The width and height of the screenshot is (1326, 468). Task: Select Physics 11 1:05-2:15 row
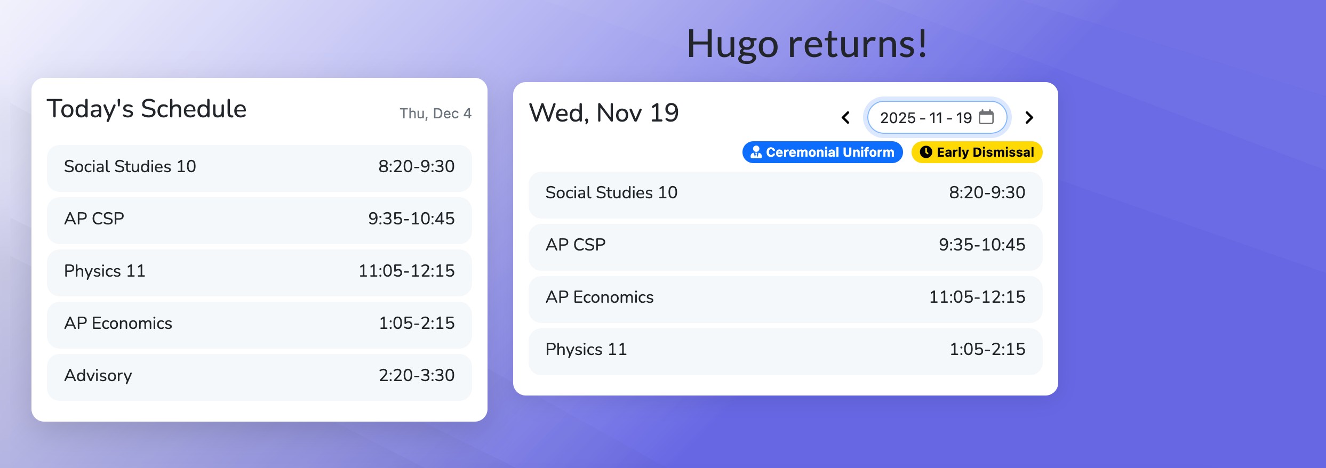point(785,350)
